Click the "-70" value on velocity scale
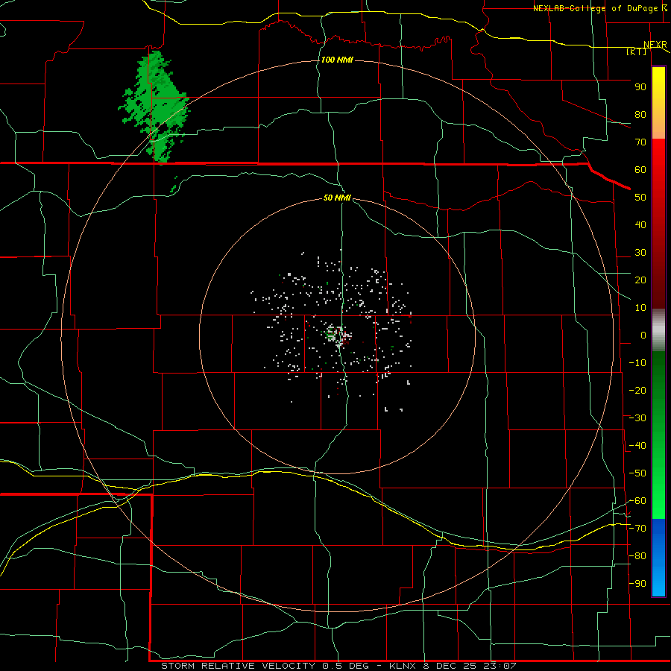Screen dimensions: 671x671 [x=637, y=529]
